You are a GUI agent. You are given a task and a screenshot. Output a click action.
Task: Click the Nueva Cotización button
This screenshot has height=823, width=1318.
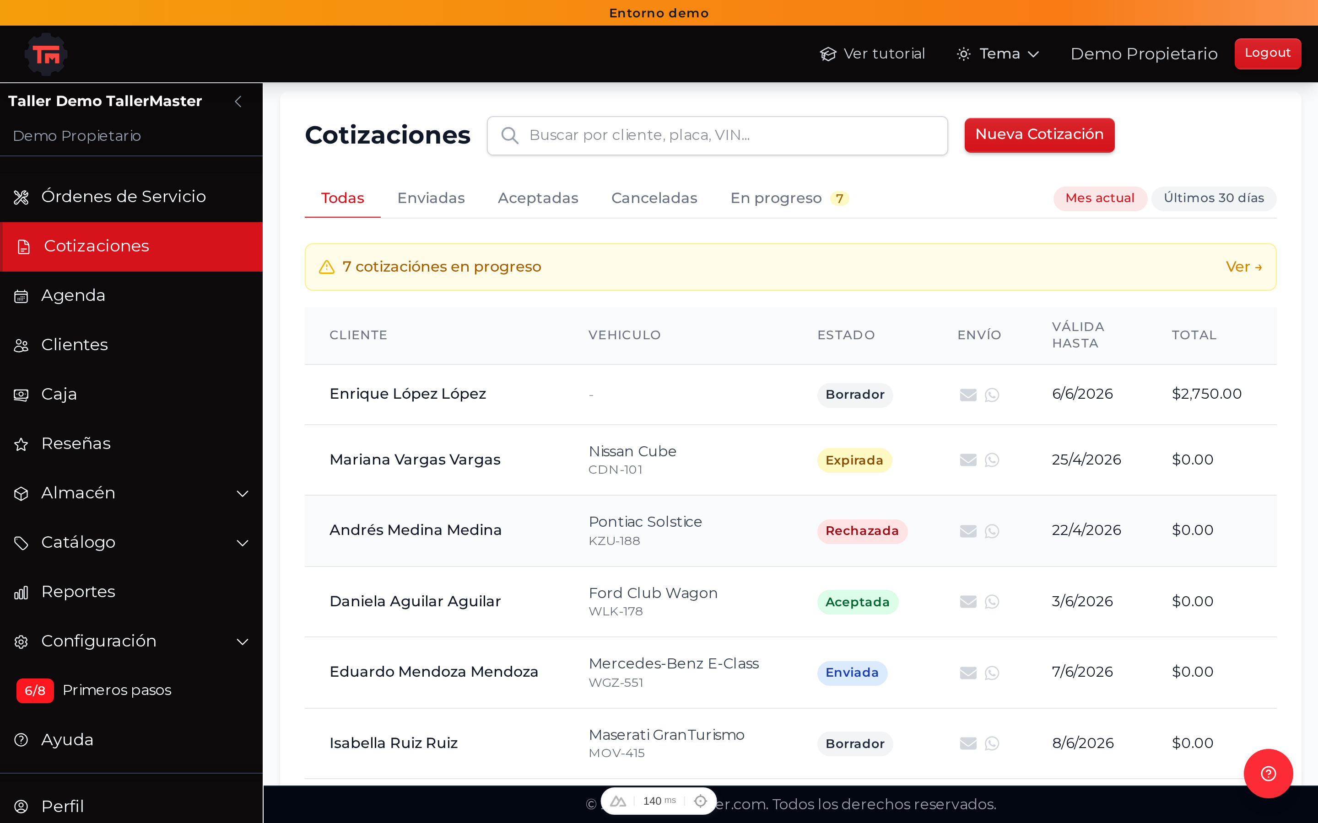click(x=1039, y=135)
